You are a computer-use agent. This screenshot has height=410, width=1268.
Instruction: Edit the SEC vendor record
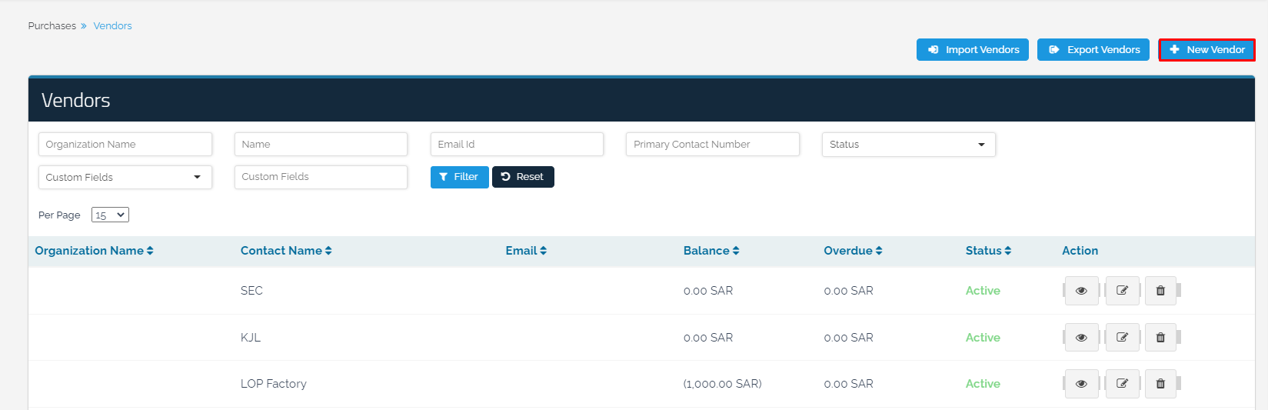coord(1122,291)
